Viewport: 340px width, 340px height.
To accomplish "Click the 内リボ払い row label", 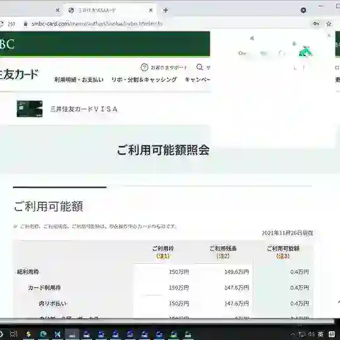I will pyautogui.click(x=53, y=303).
